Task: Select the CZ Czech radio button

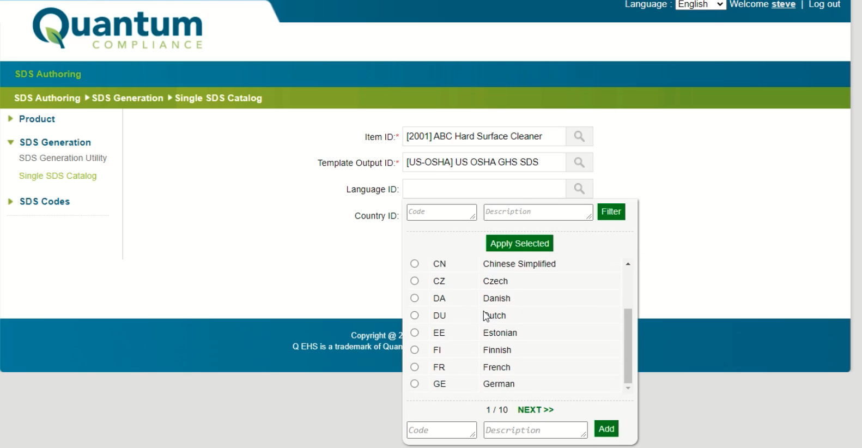Action: click(415, 281)
